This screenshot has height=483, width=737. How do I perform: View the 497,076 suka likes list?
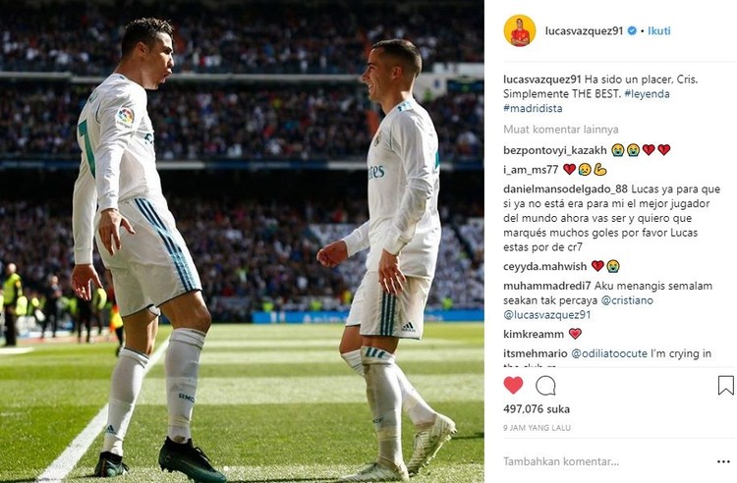537,409
